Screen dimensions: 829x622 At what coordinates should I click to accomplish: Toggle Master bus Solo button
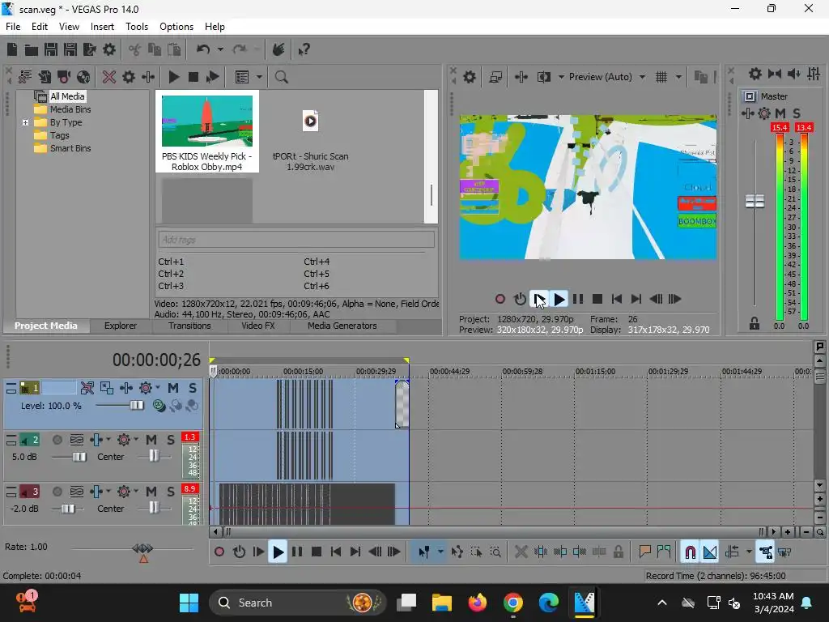[797, 113]
